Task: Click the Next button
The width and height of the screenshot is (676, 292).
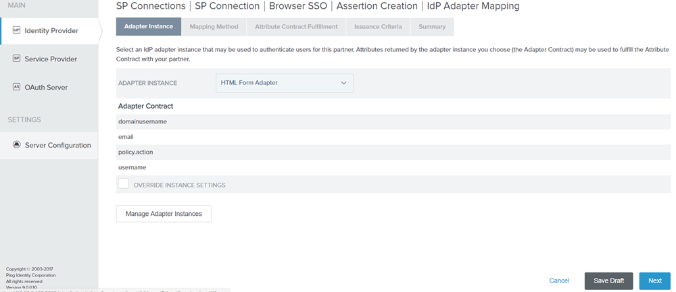Action: pyautogui.click(x=654, y=281)
